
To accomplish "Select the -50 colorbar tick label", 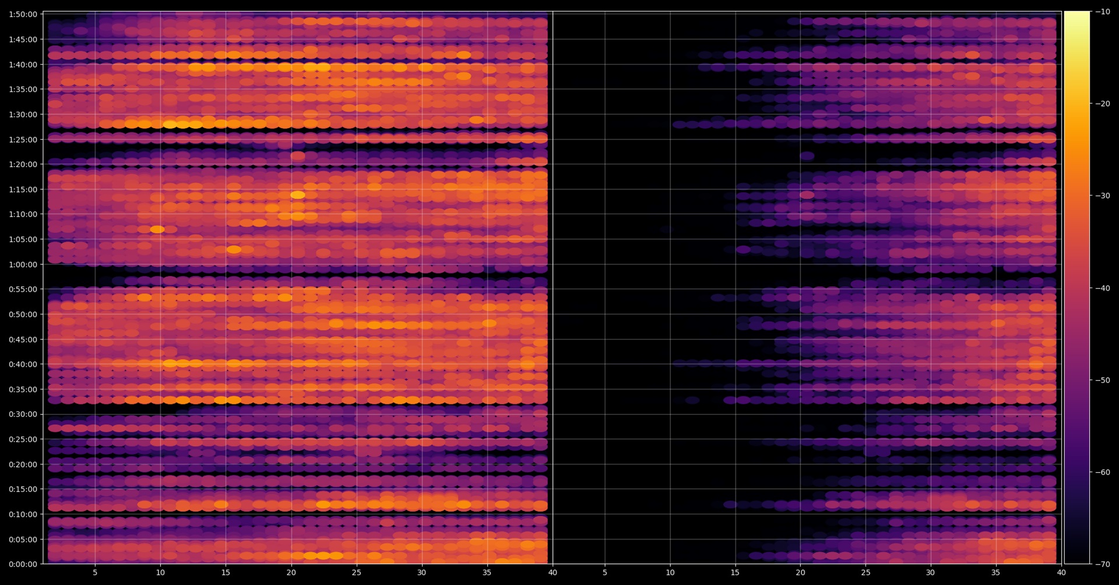I will [x=1103, y=380].
